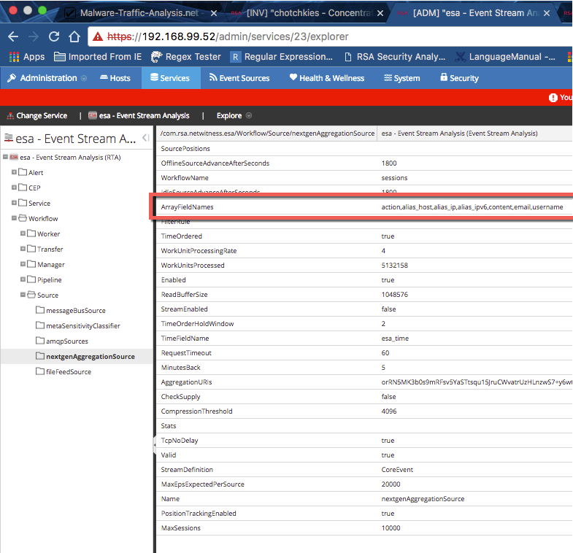Collapse the Workflow tree node
This screenshot has height=553, width=573.
point(14,219)
